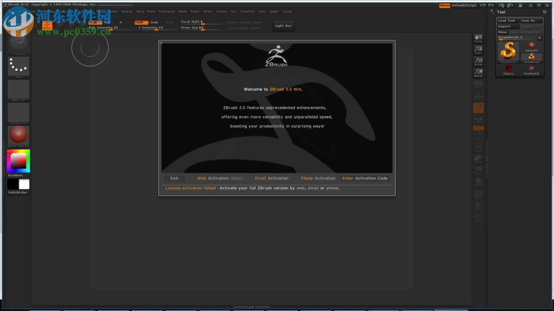Click the Tool palette hammer icon
This screenshot has width=554, height=311.
[492, 12]
